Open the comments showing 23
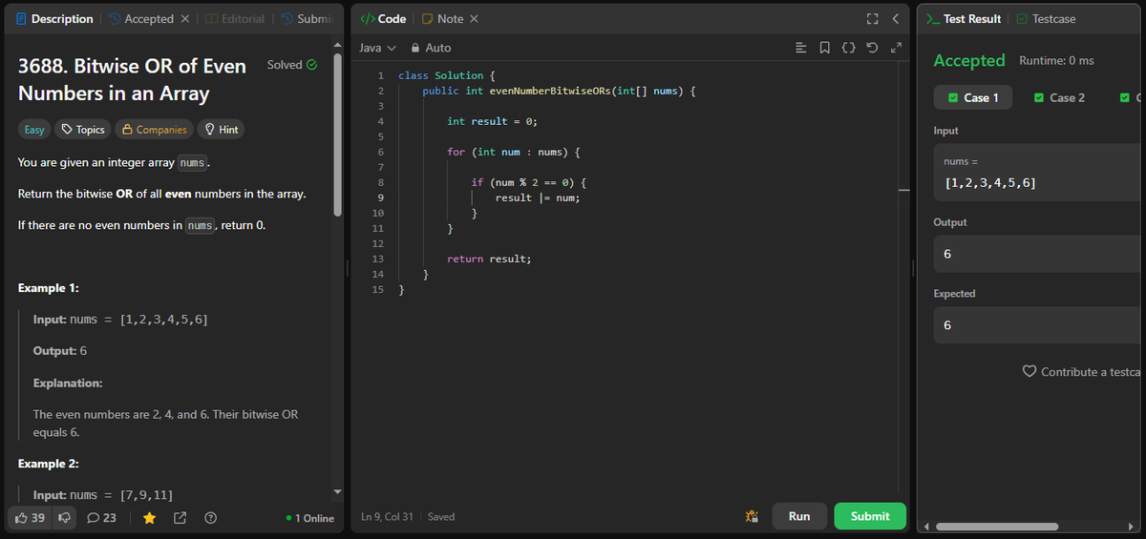Screen dimensions: 1146x539 (102, 518)
